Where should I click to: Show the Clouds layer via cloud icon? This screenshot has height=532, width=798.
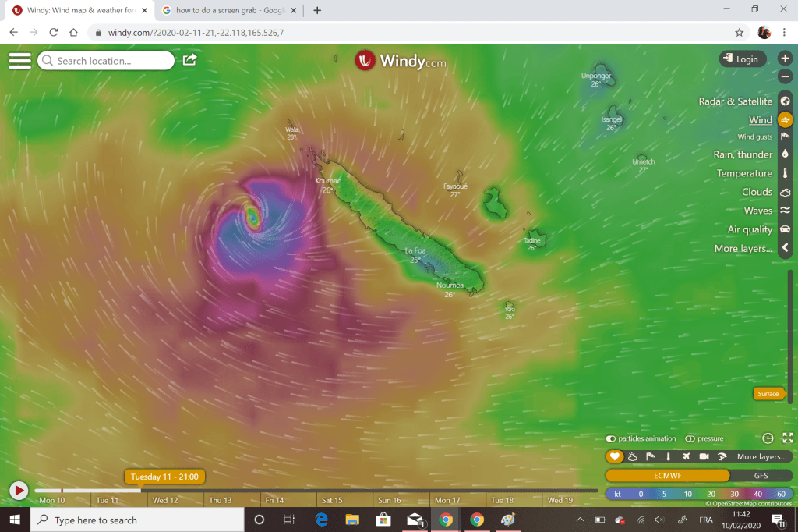point(785,192)
